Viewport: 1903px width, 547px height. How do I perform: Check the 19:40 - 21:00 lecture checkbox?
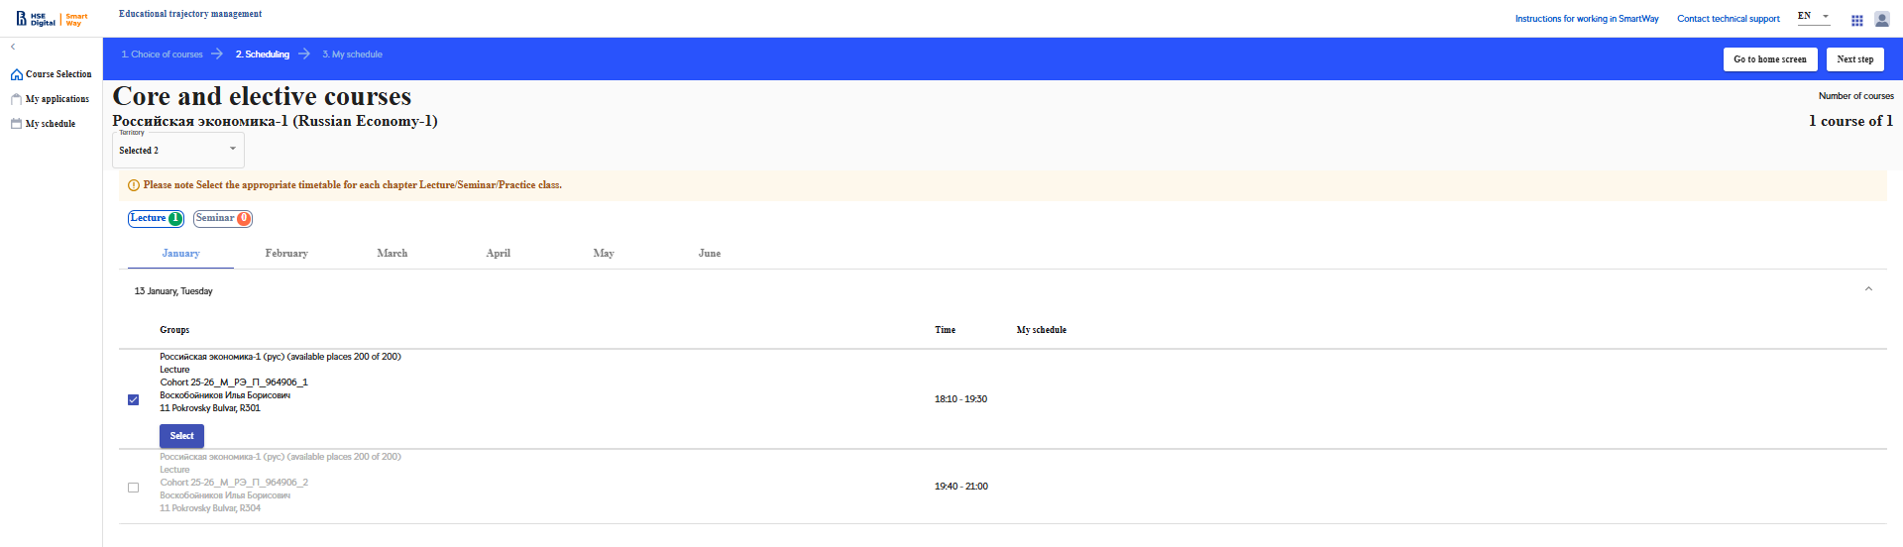pyautogui.click(x=133, y=488)
